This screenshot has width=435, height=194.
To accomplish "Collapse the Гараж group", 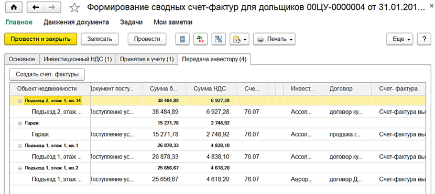I will click(x=19, y=123).
